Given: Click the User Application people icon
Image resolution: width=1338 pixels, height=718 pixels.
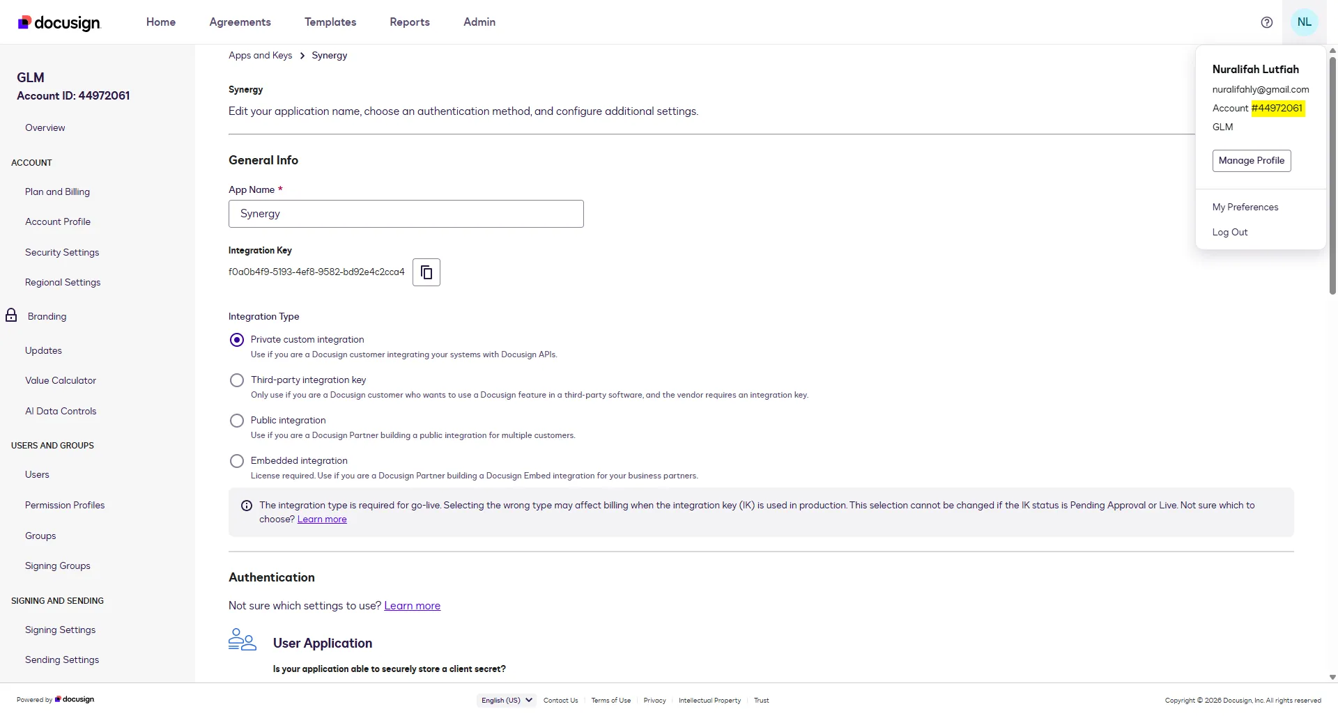Looking at the screenshot, I should click(x=242, y=639).
